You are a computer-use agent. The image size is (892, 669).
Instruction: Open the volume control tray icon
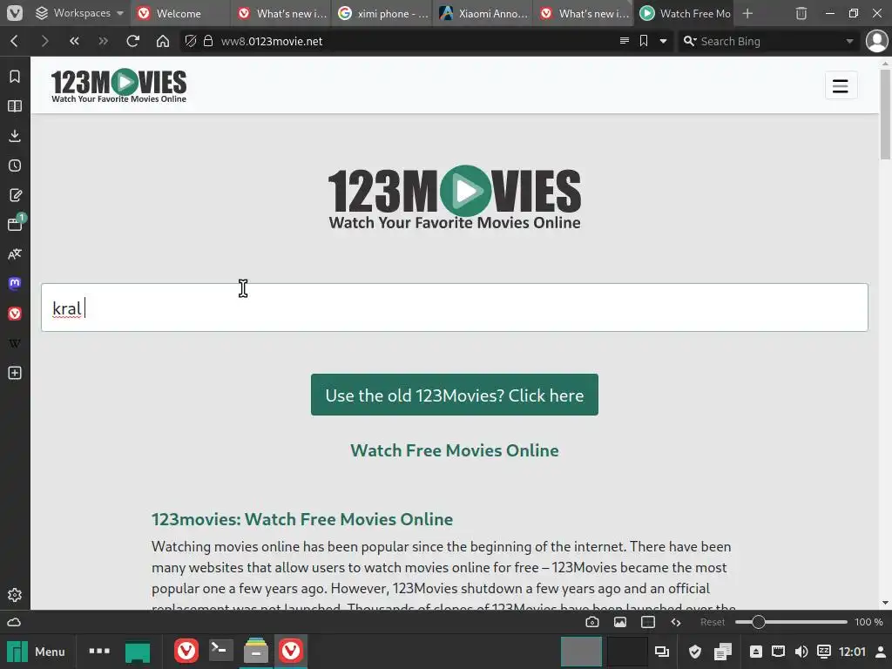pyautogui.click(x=801, y=652)
